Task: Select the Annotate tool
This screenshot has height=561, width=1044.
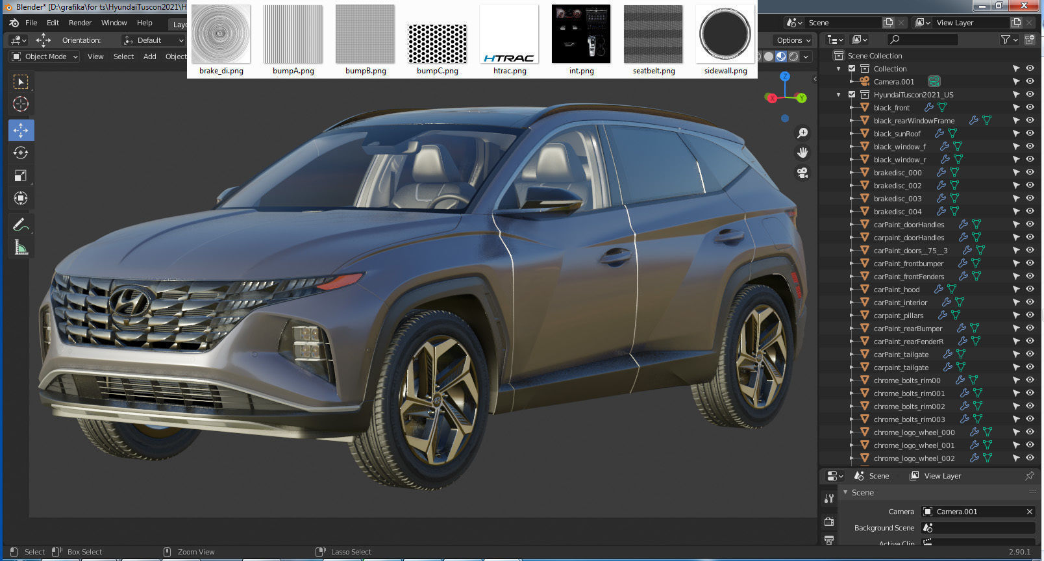Action: pos(21,225)
